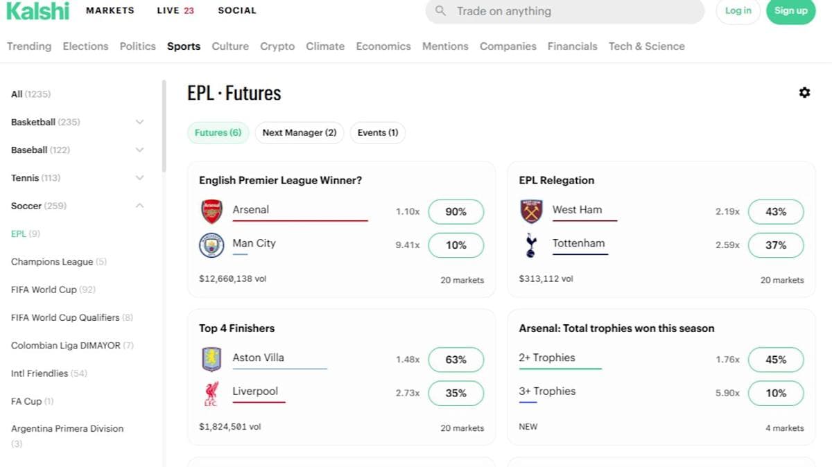Click the Arsenal club crest icon
The height and width of the screenshot is (467, 832).
[211, 211]
